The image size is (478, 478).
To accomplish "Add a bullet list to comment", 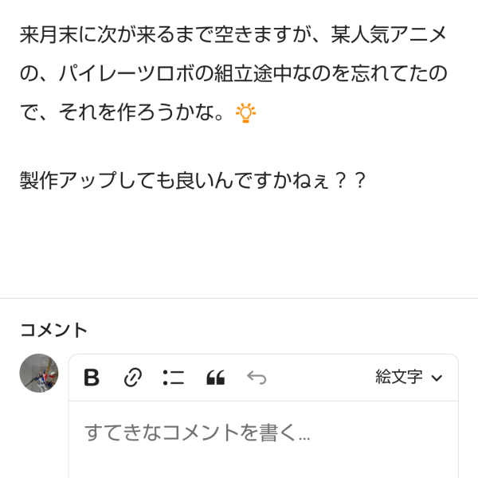I will click(x=173, y=378).
